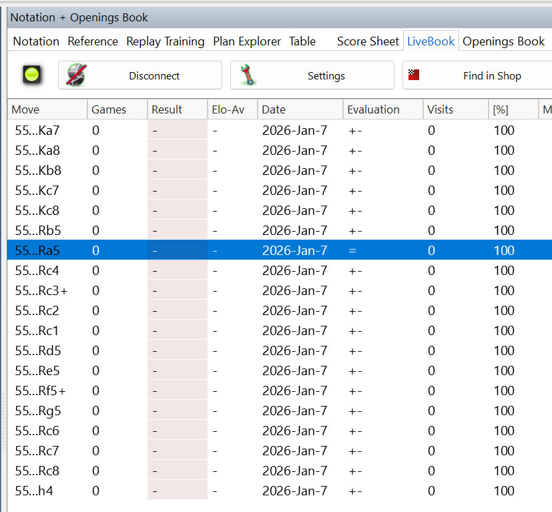Open the Settings button

click(x=312, y=75)
